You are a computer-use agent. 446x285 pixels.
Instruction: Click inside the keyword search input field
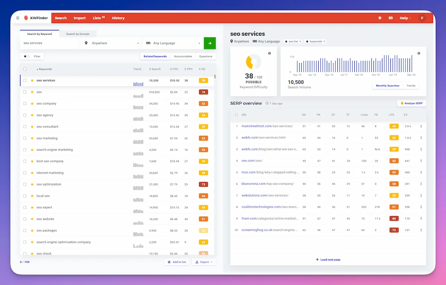(x=49, y=43)
